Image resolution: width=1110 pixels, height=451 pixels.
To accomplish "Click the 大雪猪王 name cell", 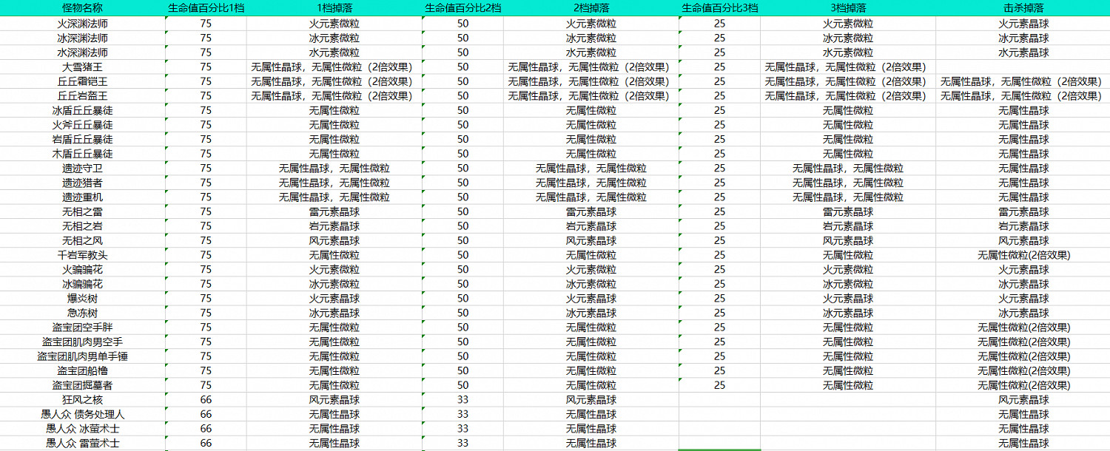I will click(x=82, y=67).
